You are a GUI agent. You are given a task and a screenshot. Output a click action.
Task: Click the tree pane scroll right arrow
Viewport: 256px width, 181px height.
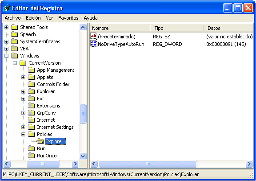pos(75,164)
